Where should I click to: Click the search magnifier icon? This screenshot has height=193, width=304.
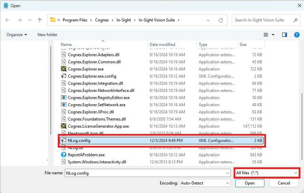295,20
